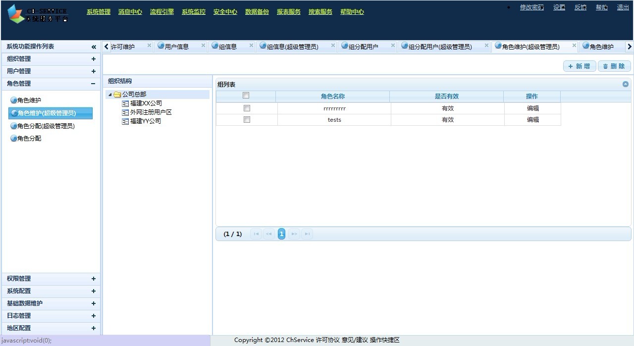The width and height of the screenshot is (634, 346).
Task: Collapse the 公司总部 tree node arrow
Action: coord(110,95)
